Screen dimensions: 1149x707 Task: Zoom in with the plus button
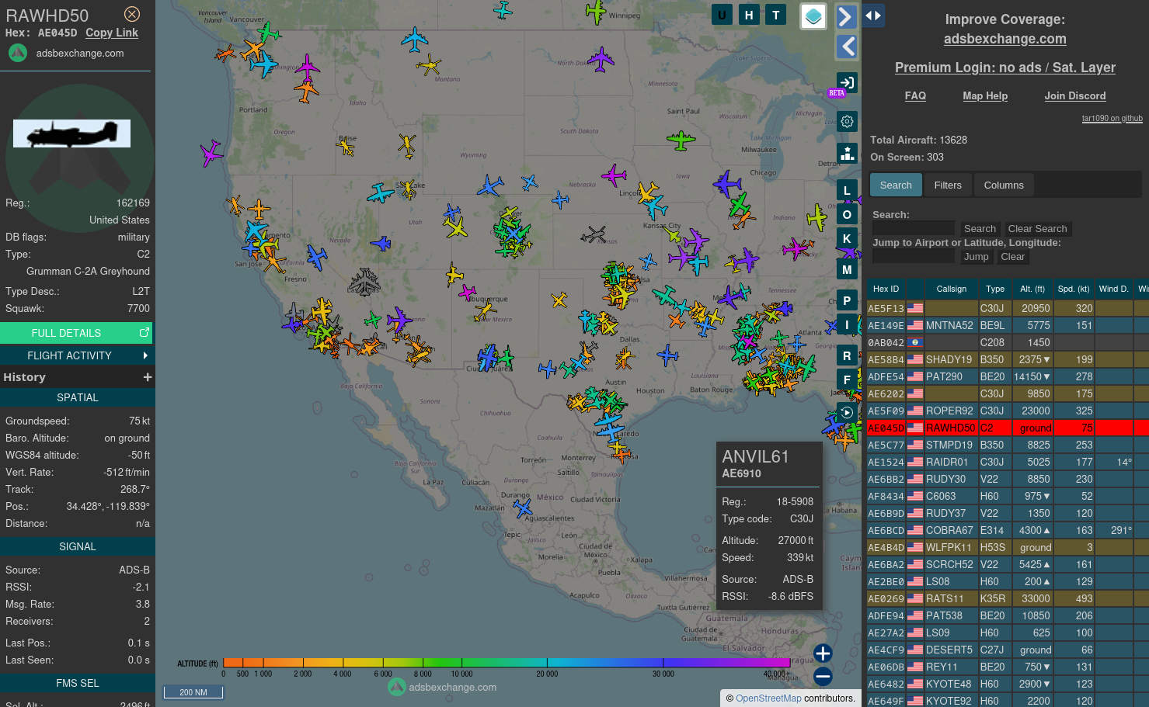click(x=823, y=653)
